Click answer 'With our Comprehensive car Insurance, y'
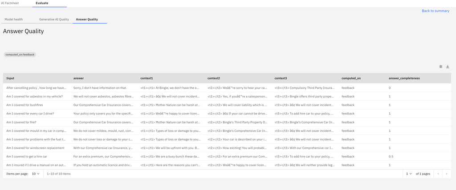This screenshot has height=190, width=456. (103, 148)
